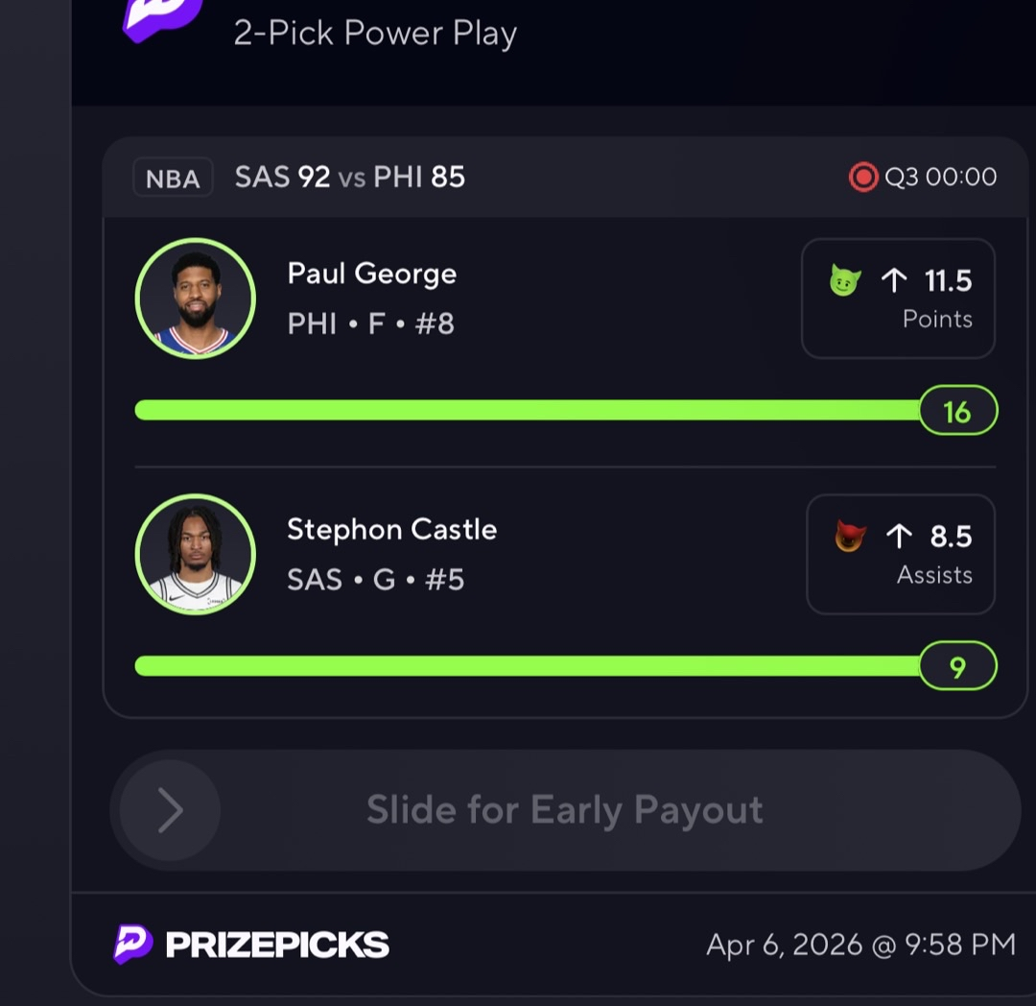
Task: Click the 2-Pick Power Play title
Action: pyautogui.click(x=375, y=34)
